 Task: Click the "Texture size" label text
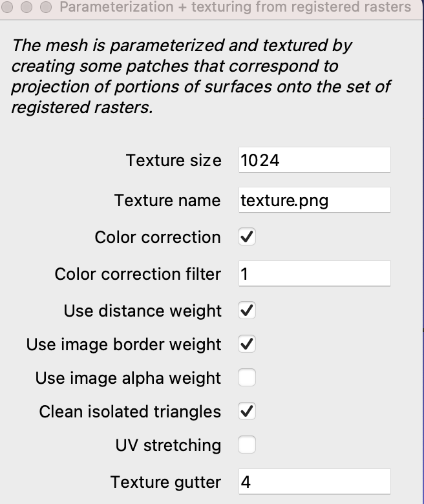[173, 160]
